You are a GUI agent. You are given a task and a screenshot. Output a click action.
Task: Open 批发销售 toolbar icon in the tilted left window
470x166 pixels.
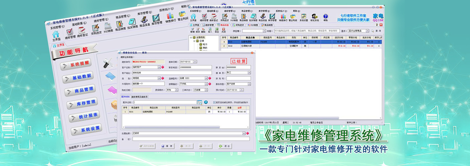pyautogui.click(x=132, y=22)
